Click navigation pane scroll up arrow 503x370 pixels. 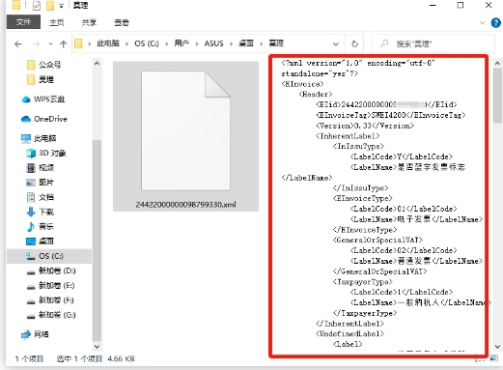pyautogui.click(x=97, y=64)
